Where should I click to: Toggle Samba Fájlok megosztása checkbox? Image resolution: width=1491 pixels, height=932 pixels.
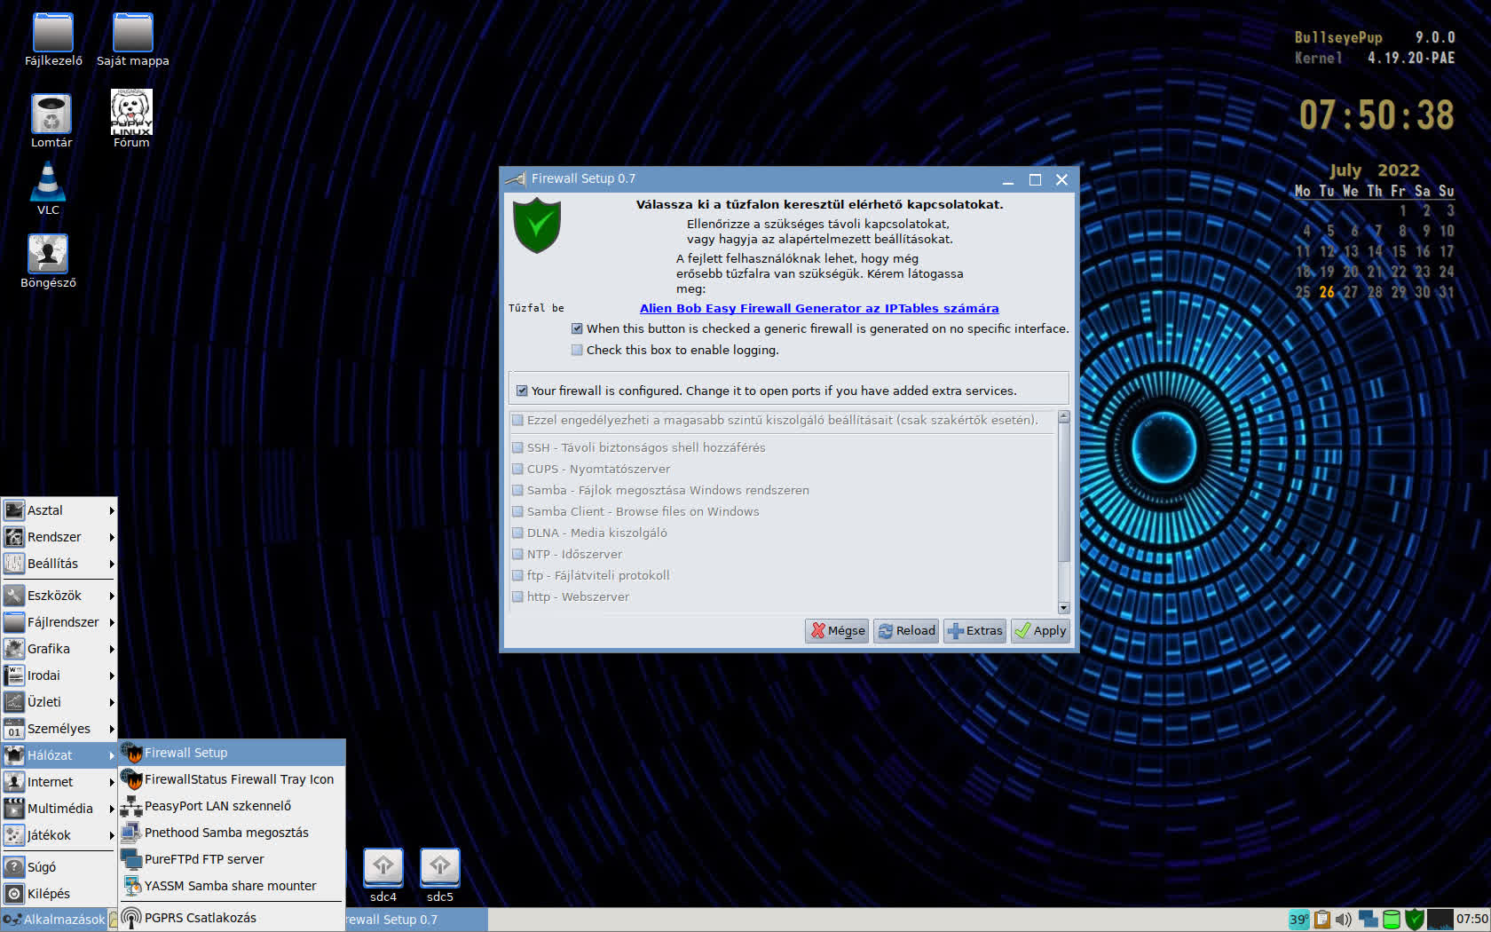tap(517, 490)
